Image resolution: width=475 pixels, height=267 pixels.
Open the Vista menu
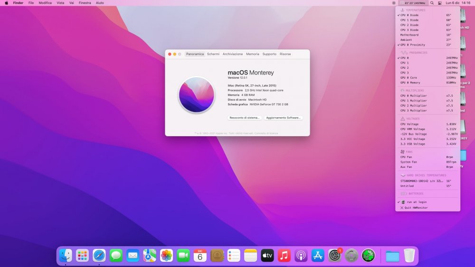coord(60,3)
